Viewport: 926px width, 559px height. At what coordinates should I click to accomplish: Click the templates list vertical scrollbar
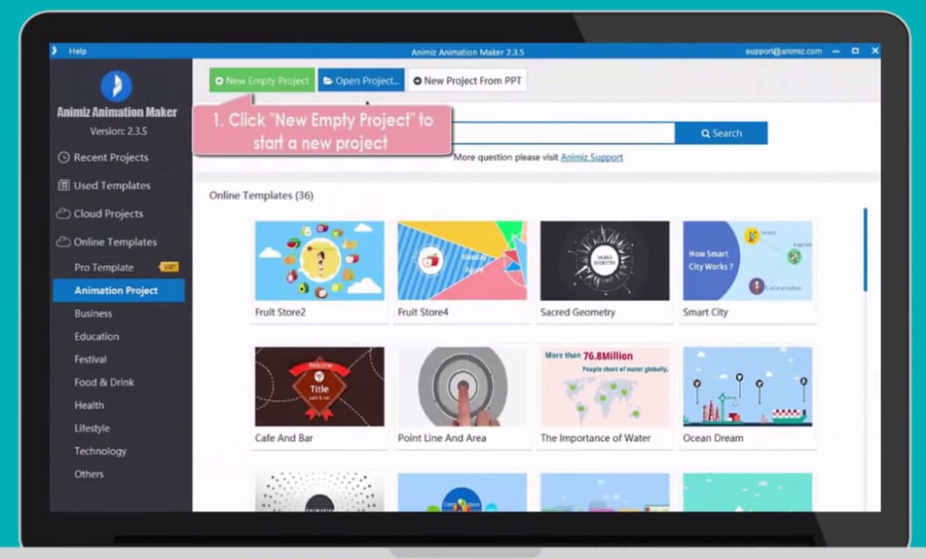(865, 250)
